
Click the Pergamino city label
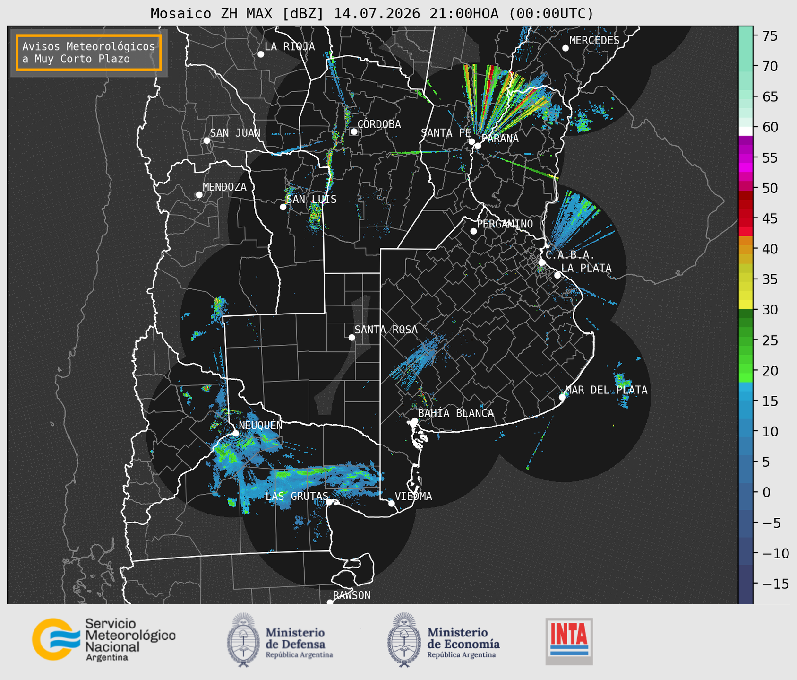pos(505,224)
